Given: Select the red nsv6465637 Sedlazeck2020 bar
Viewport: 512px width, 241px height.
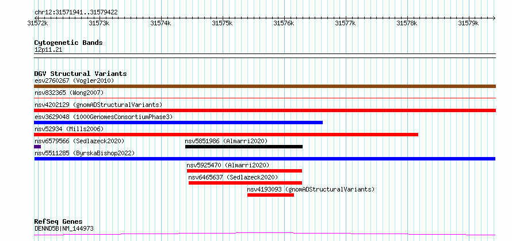Looking at the screenshot, I should (245, 183).
